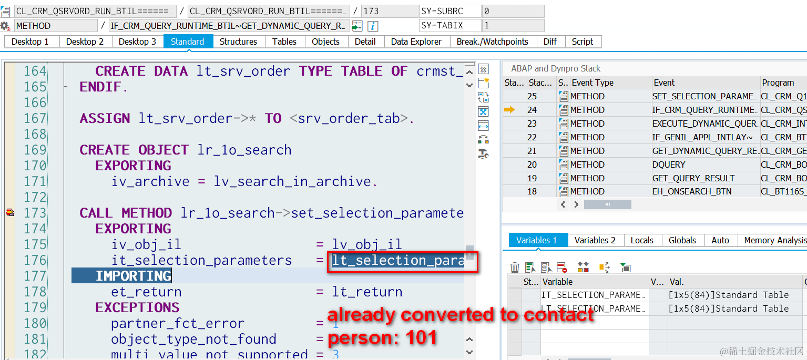Select the Structures tab

coord(238,42)
